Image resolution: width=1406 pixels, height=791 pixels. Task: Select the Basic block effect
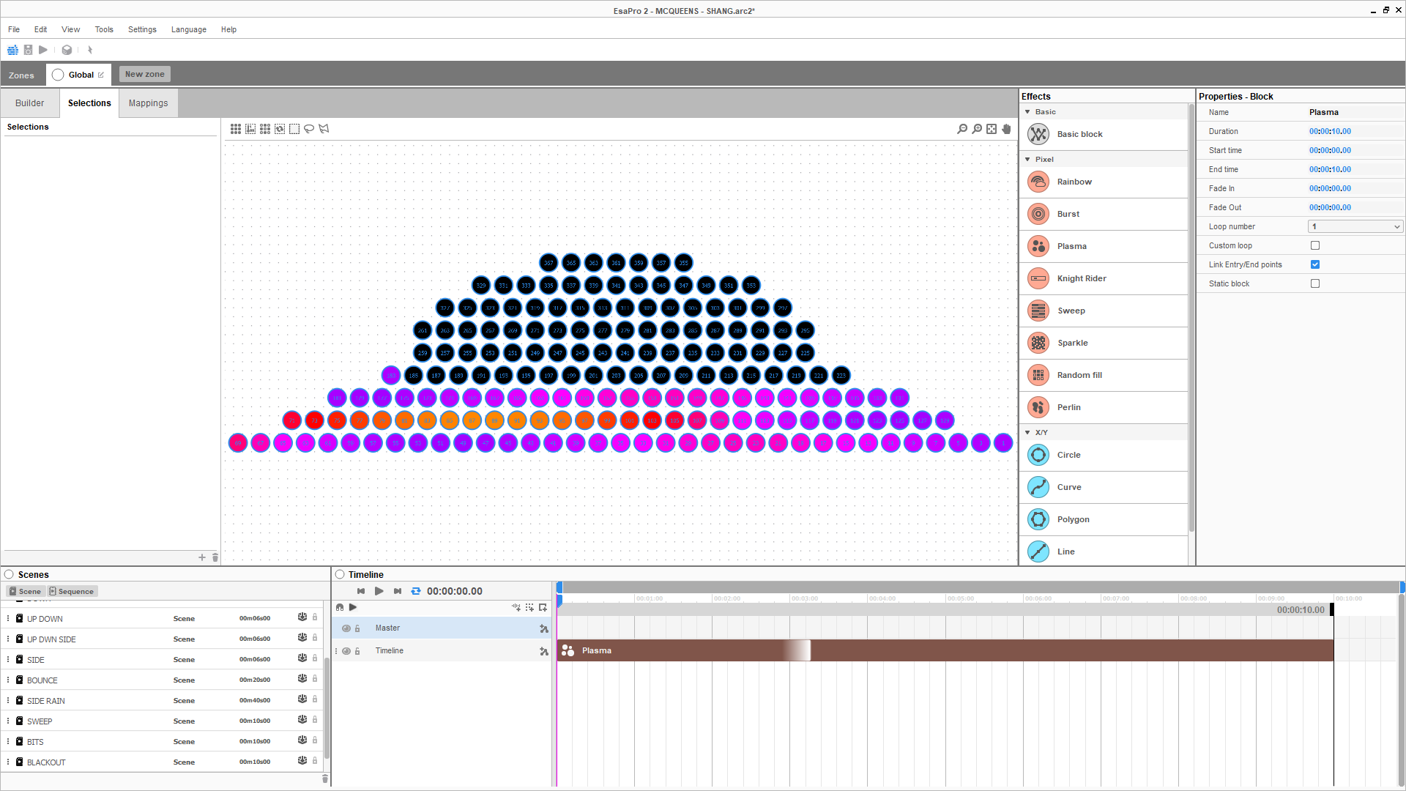click(1103, 135)
